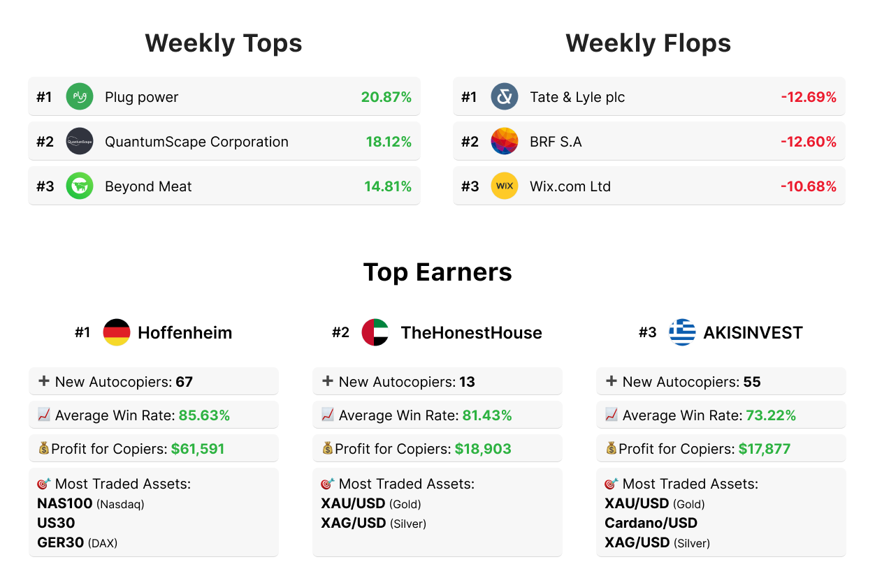Click TheHonestHouse Average Win Rate 81.43%
The image size is (875, 585).
tap(486, 415)
